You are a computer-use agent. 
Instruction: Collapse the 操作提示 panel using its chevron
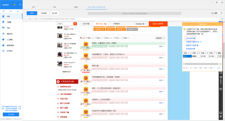coord(221,24)
